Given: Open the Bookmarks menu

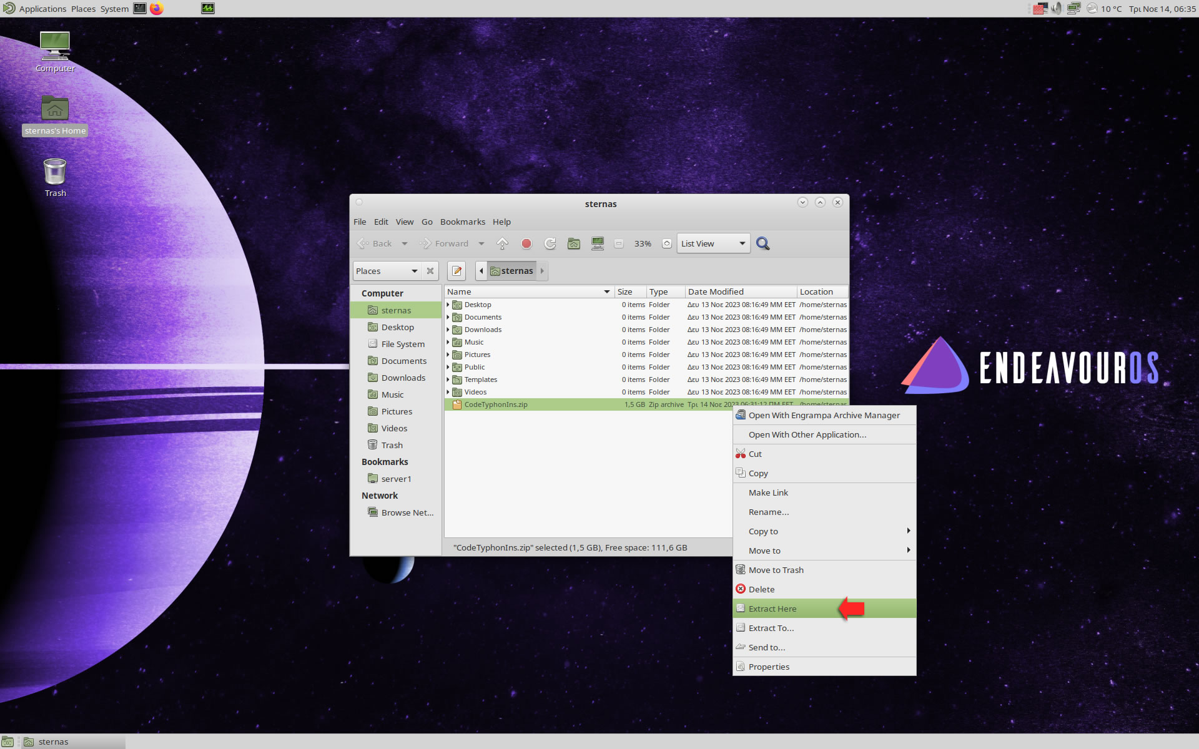Looking at the screenshot, I should (463, 222).
